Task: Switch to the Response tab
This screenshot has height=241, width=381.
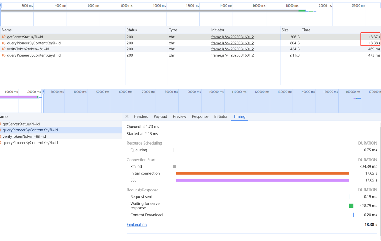Action: pos(200,116)
